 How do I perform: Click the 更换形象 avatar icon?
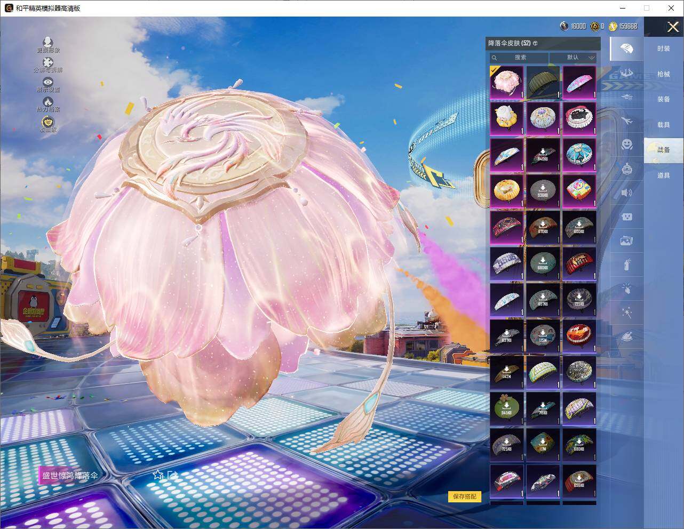click(48, 42)
